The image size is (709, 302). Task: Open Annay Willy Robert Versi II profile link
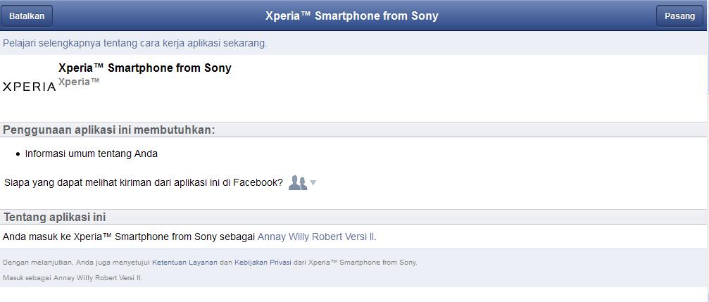(316, 237)
